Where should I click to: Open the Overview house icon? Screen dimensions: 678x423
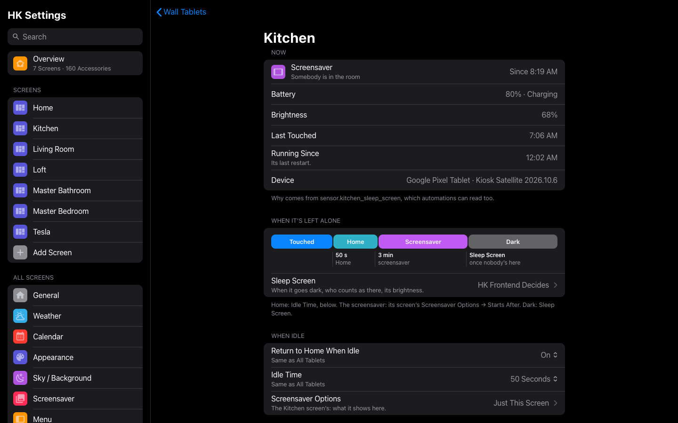(20, 63)
